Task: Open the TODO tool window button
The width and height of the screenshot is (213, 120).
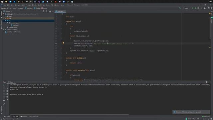Action: (x=7, y=117)
